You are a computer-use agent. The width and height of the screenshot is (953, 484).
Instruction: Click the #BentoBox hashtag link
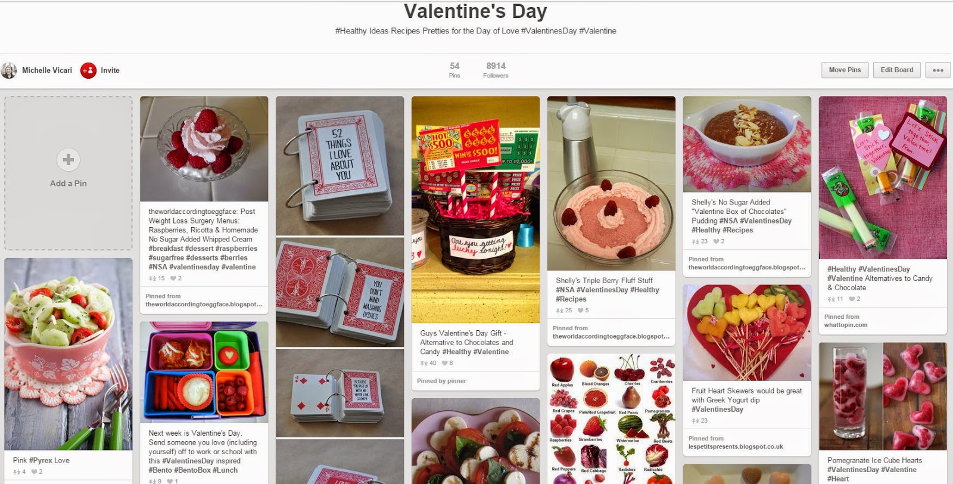click(194, 470)
